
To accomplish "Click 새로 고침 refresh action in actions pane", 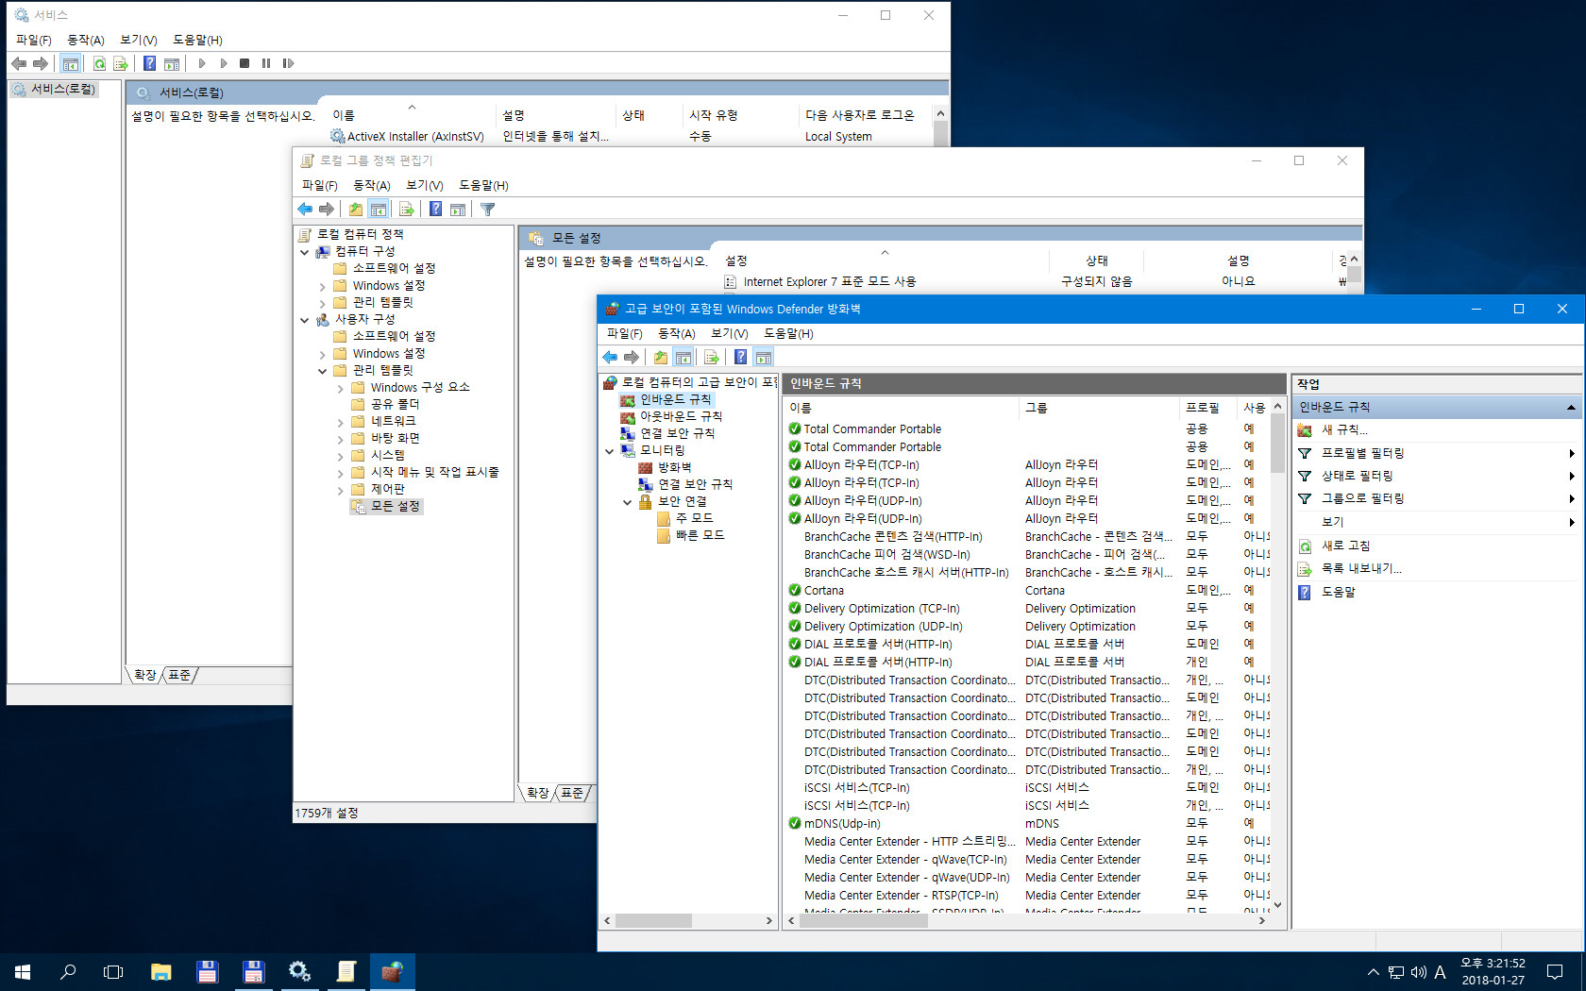I will (1345, 546).
